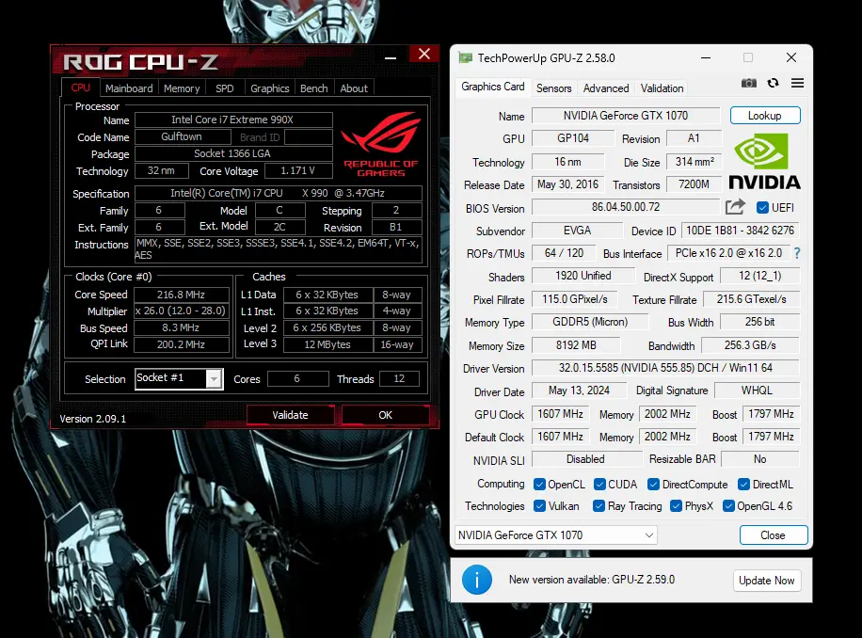862x638 pixels.
Task: Open the Graphics tab in CPU-Z
Action: coord(269,88)
